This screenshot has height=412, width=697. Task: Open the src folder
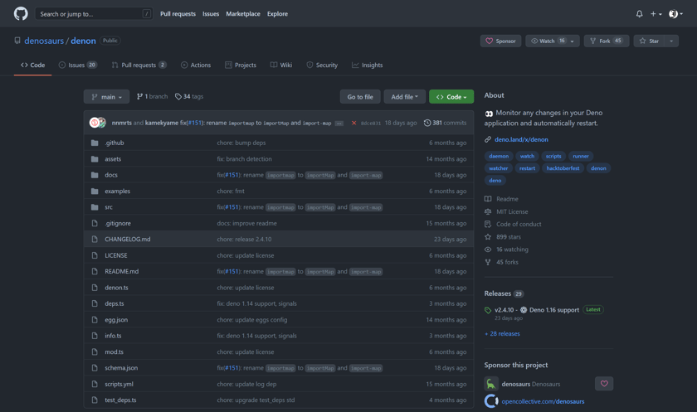[x=109, y=207]
